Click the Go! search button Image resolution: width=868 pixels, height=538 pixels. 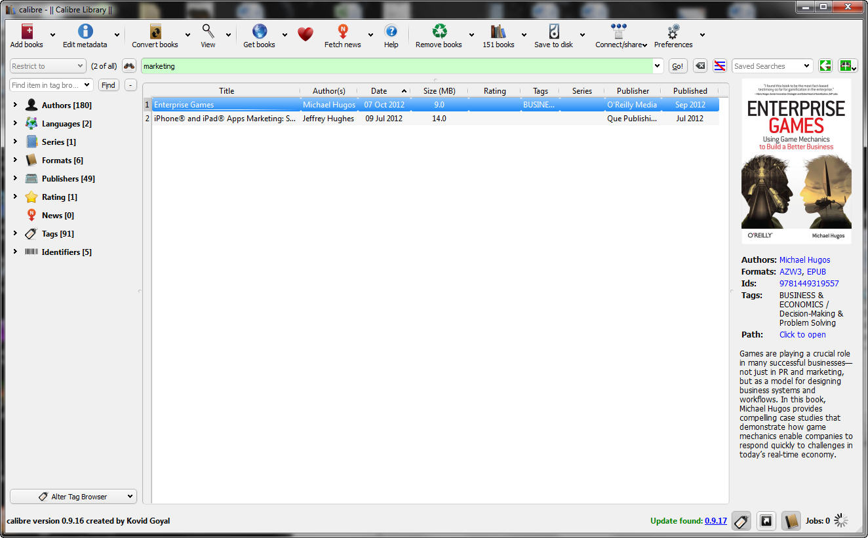point(678,66)
